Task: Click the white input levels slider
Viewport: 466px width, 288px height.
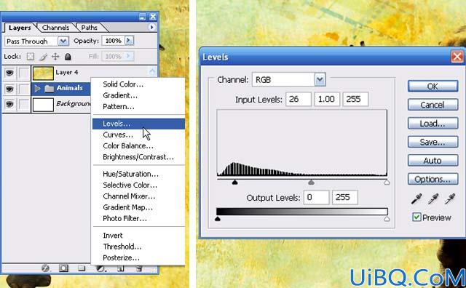Action: click(x=387, y=183)
